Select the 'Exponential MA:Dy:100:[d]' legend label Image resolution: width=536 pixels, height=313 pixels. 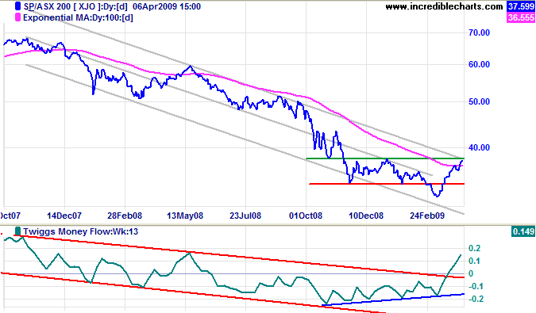tap(78, 17)
